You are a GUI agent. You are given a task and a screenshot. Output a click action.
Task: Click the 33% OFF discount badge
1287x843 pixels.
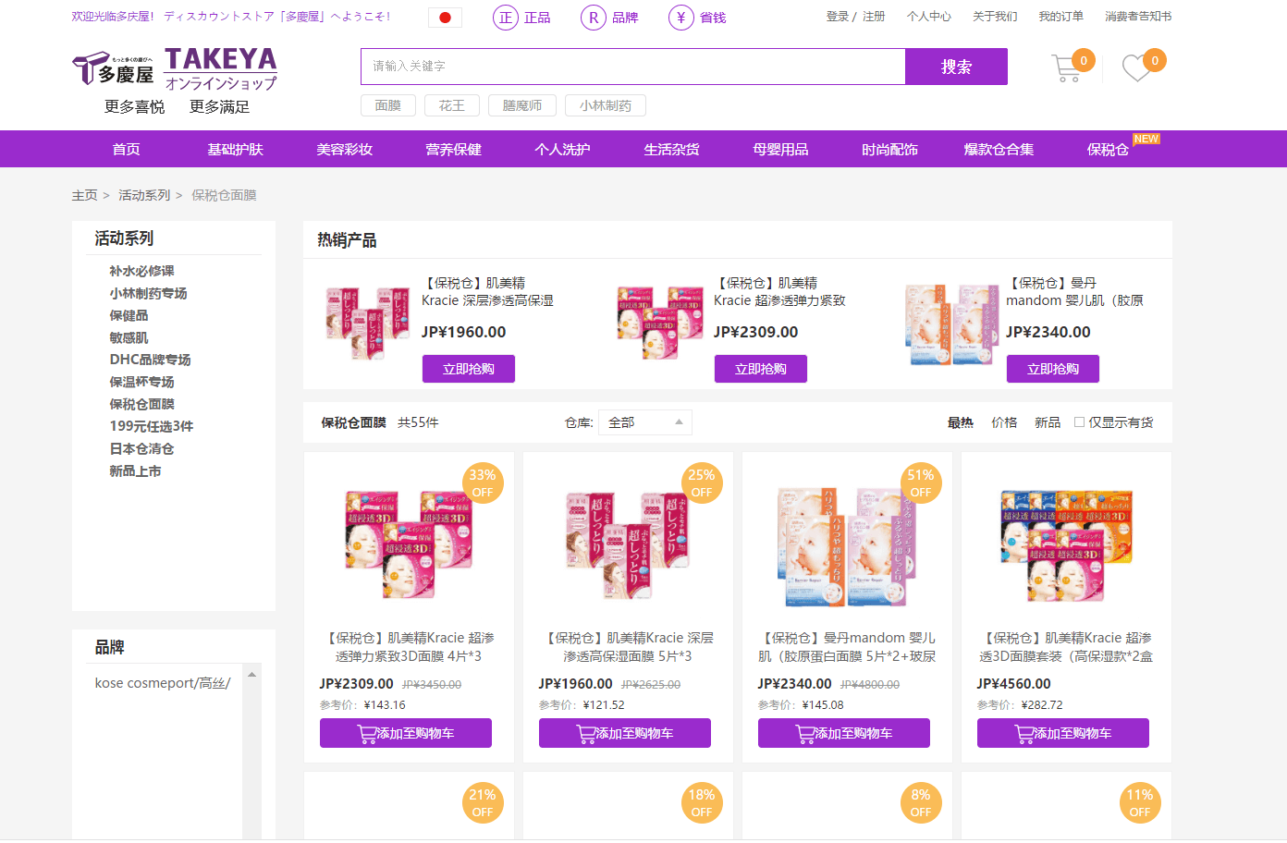(483, 483)
